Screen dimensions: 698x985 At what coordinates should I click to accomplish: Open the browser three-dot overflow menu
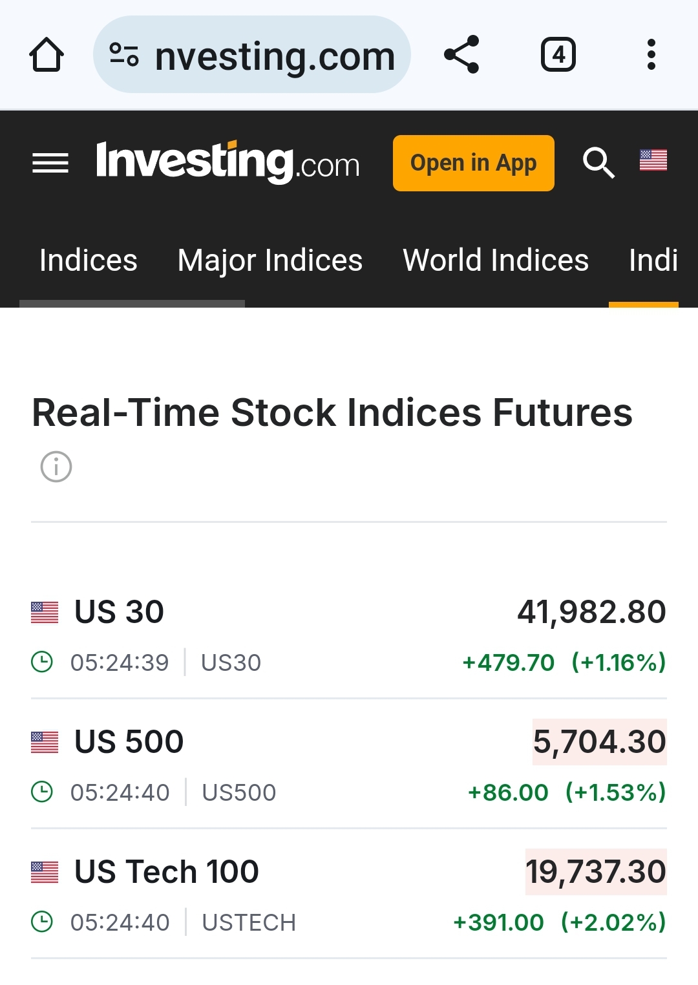click(651, 54)
